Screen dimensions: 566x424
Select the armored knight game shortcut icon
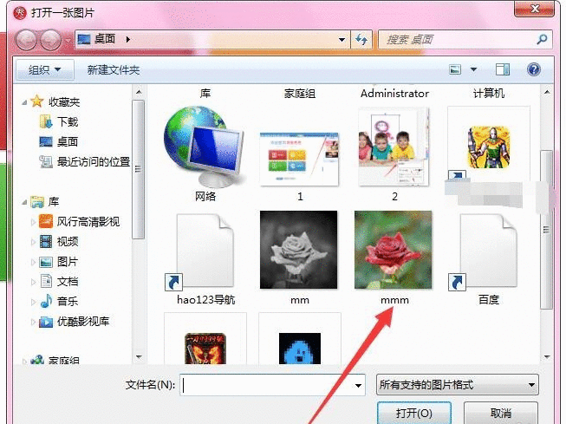(488, 147)
